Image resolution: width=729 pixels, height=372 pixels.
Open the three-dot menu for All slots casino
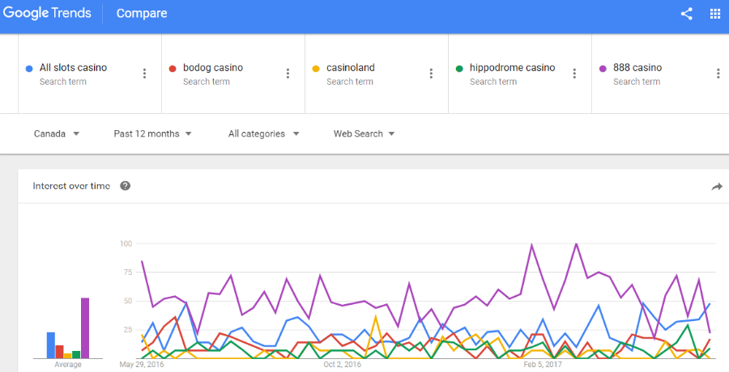pyautogui.click(x=145, y=74)
